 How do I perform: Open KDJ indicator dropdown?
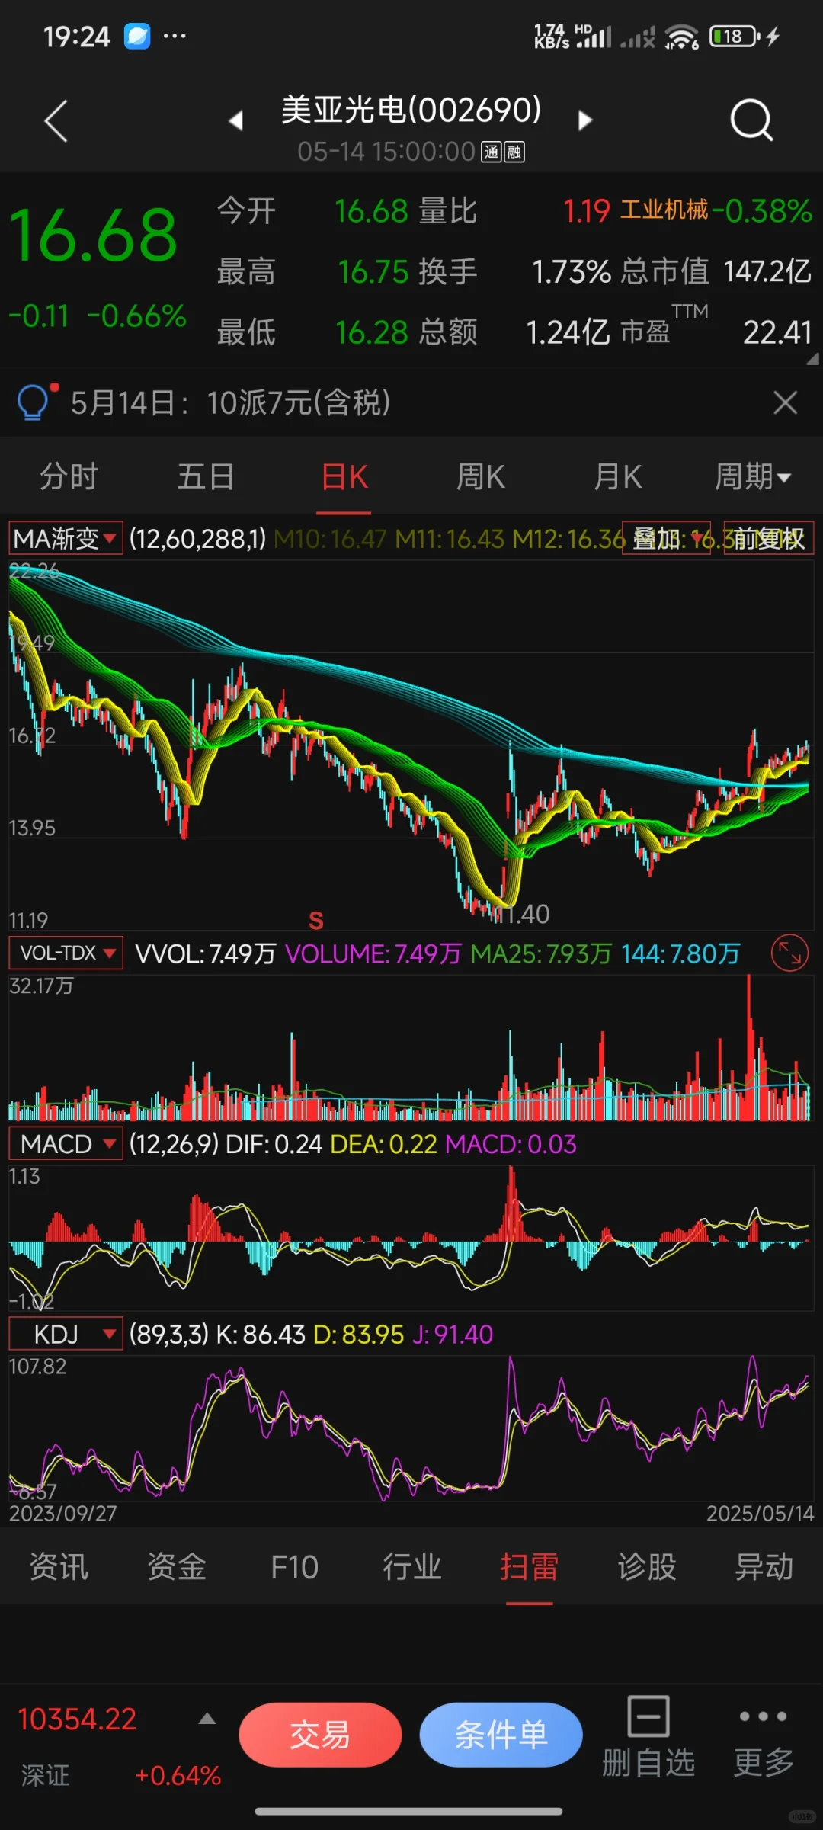(x=66, y=1335)
